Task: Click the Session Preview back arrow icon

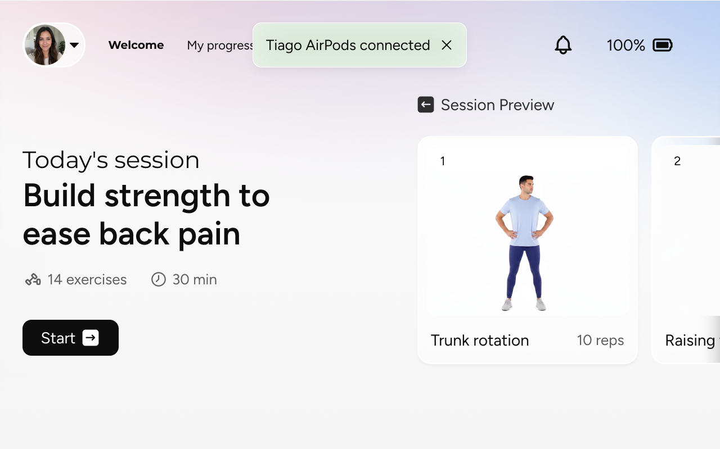Action: coord(426,105)
